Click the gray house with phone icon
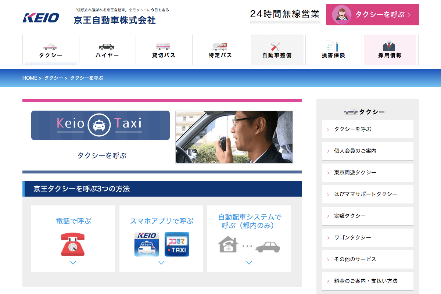This screenshot has height=294, width=441. point(228,244)
